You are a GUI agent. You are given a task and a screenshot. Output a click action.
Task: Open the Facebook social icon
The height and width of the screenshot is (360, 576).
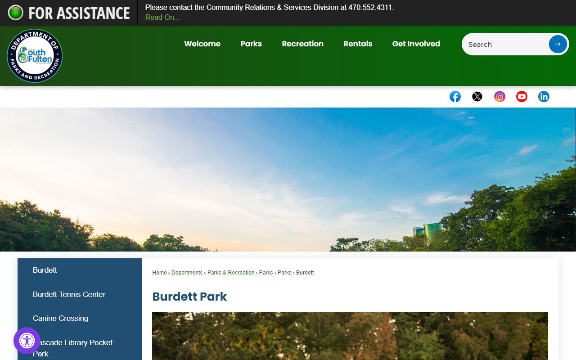click(x=455, y=96)
